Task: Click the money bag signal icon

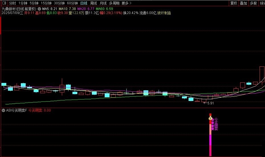Action: 210,118
